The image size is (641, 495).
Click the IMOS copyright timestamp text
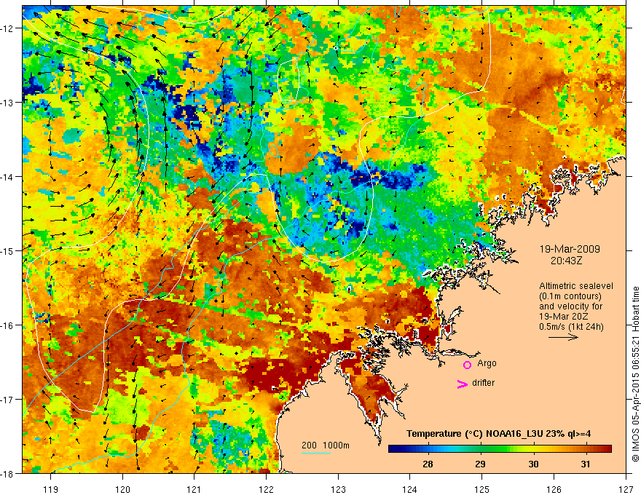click(x=635, y=375)
